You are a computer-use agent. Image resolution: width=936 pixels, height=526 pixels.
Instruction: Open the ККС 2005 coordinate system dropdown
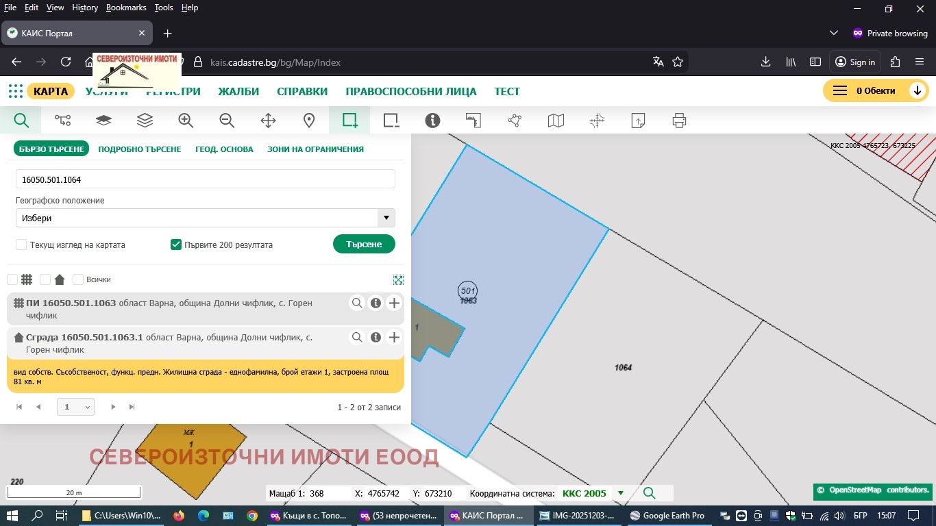click(x=620, y=493)
